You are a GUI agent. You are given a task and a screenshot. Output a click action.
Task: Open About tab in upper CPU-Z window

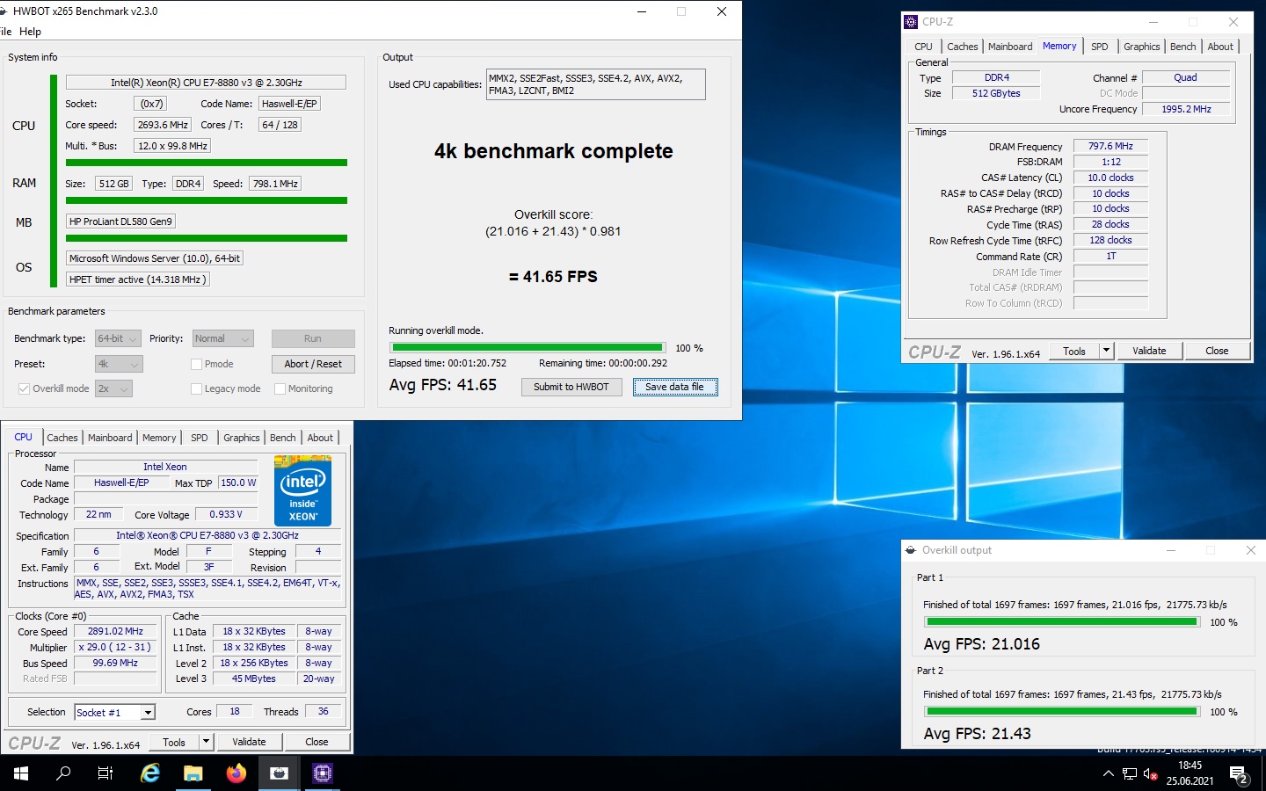1220,47
